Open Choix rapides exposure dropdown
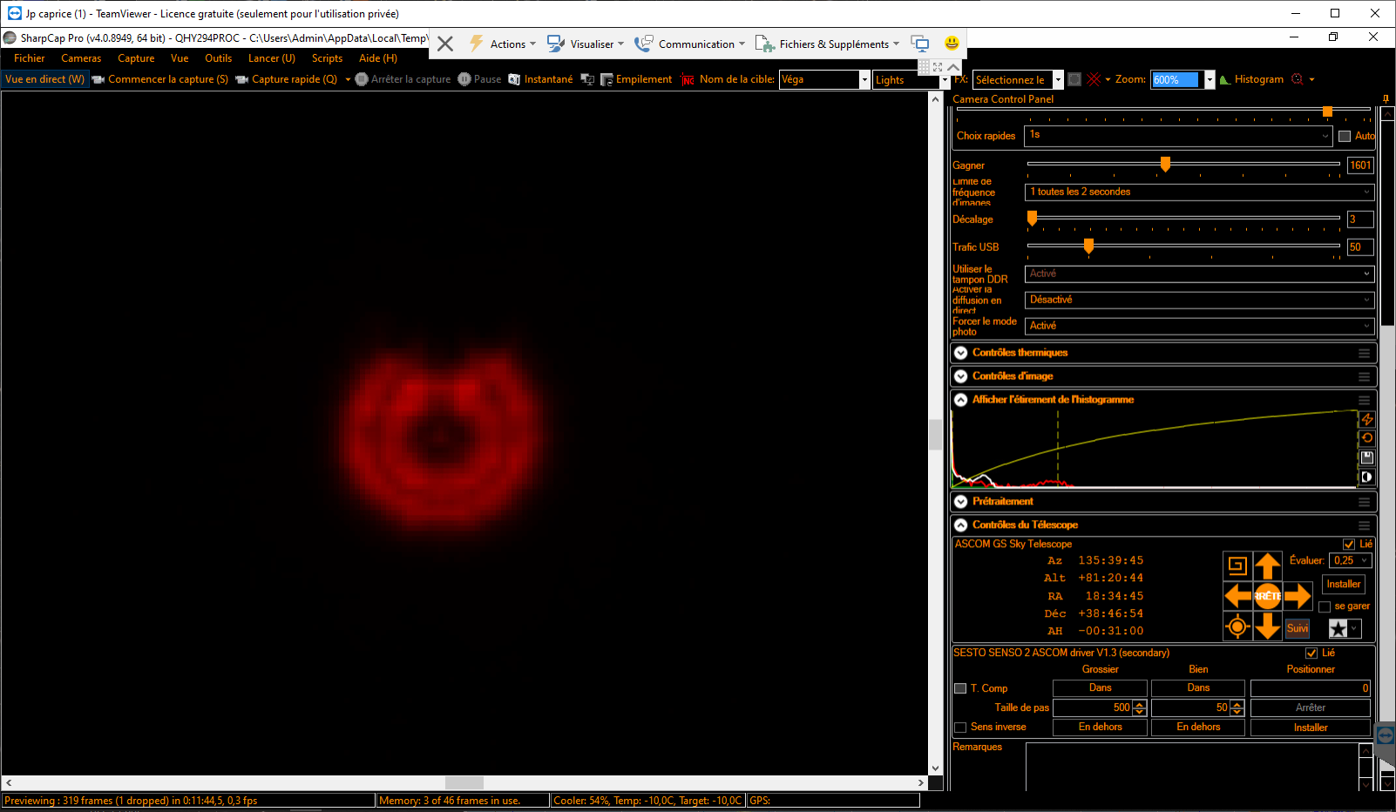This screenshot has height=812, width=1396. (1178, 136)
